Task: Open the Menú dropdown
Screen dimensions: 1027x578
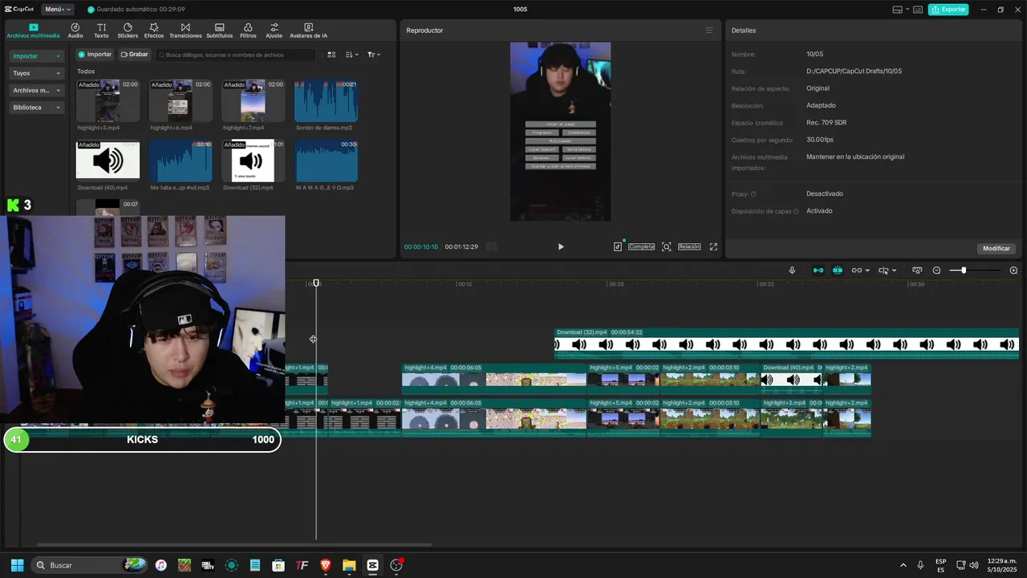Action: coord(57,9)
